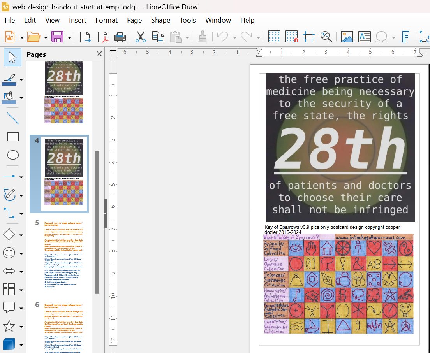Expand the Special Character dropdown arrow
The image size is (430, 353).
coord(393,37)
